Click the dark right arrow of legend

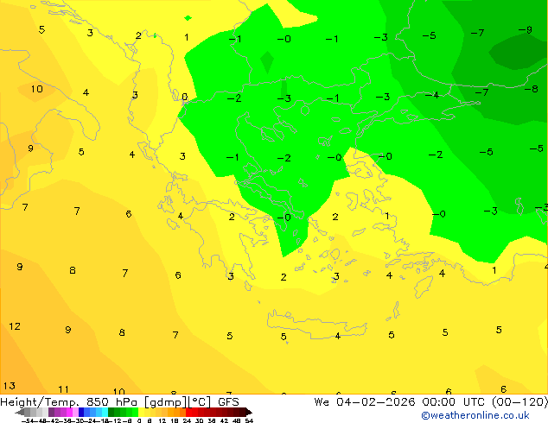click(249, 412)
